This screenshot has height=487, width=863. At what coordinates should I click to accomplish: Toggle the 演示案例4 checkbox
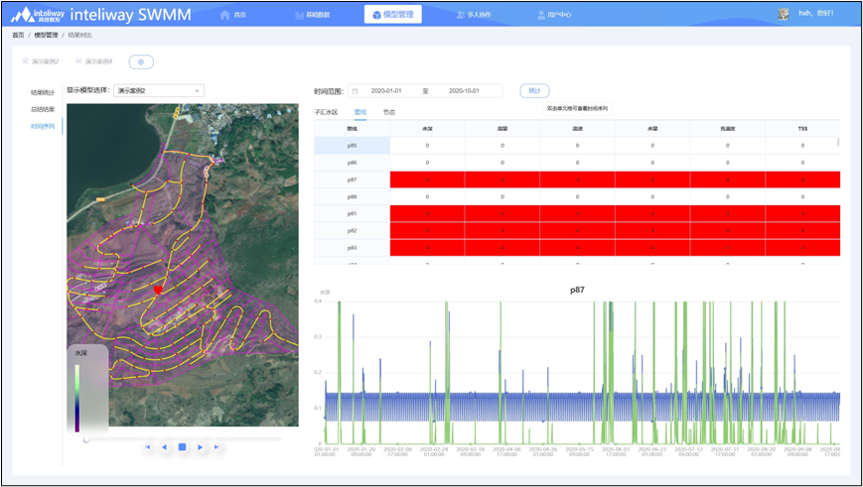click(x=77, y=61)
